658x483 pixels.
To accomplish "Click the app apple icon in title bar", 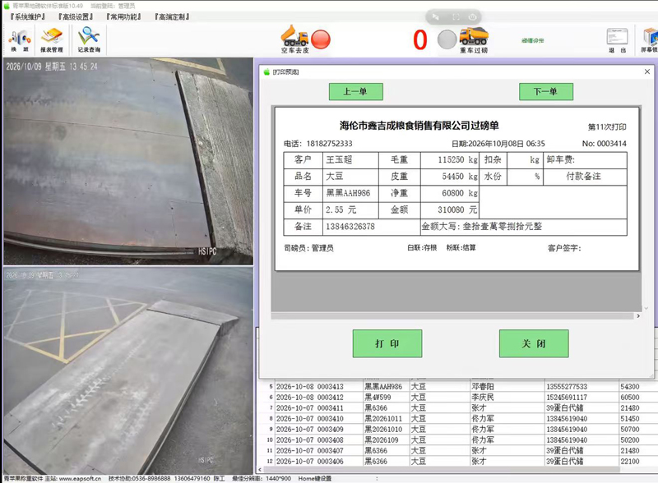I will [x=7, y=6].
